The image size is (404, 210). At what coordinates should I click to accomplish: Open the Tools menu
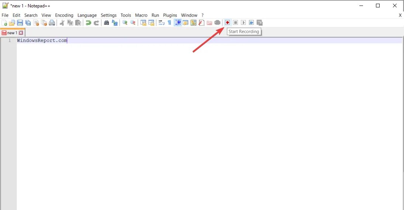[126, 15]
